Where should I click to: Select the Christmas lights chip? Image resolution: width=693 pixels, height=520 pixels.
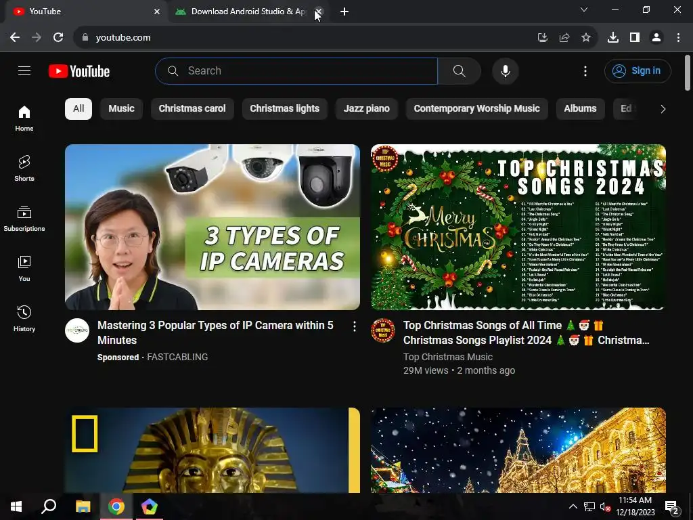pos(285,109)
